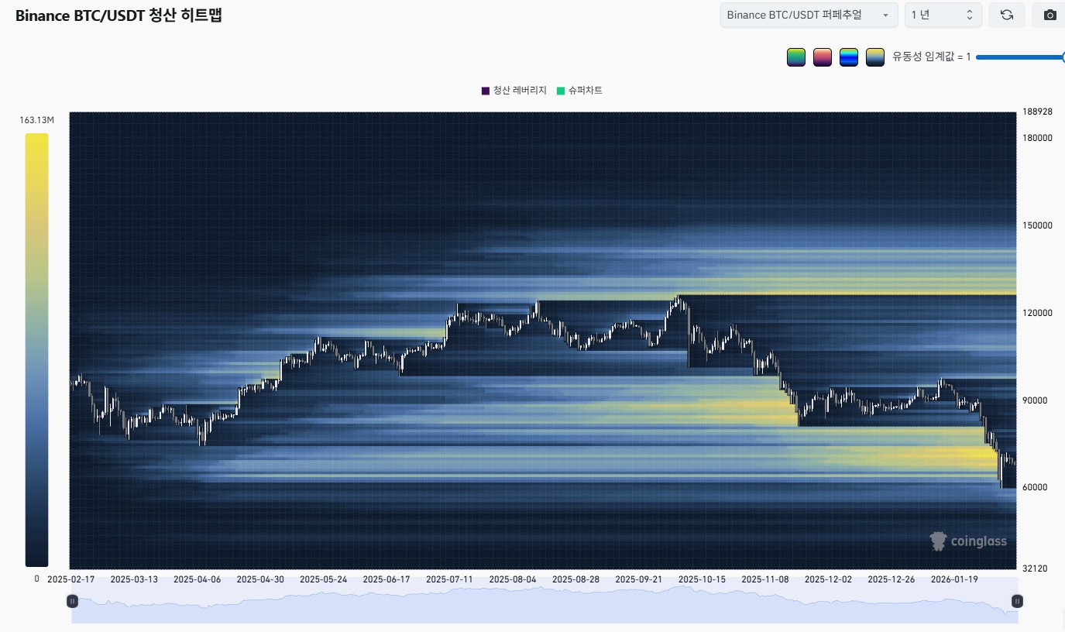Open the Binance BTC/USDT 퍼페추얼 pair dropdown
Image resolution: width=1065 pixels, height=632 pixels.
[x=809, y=15]
